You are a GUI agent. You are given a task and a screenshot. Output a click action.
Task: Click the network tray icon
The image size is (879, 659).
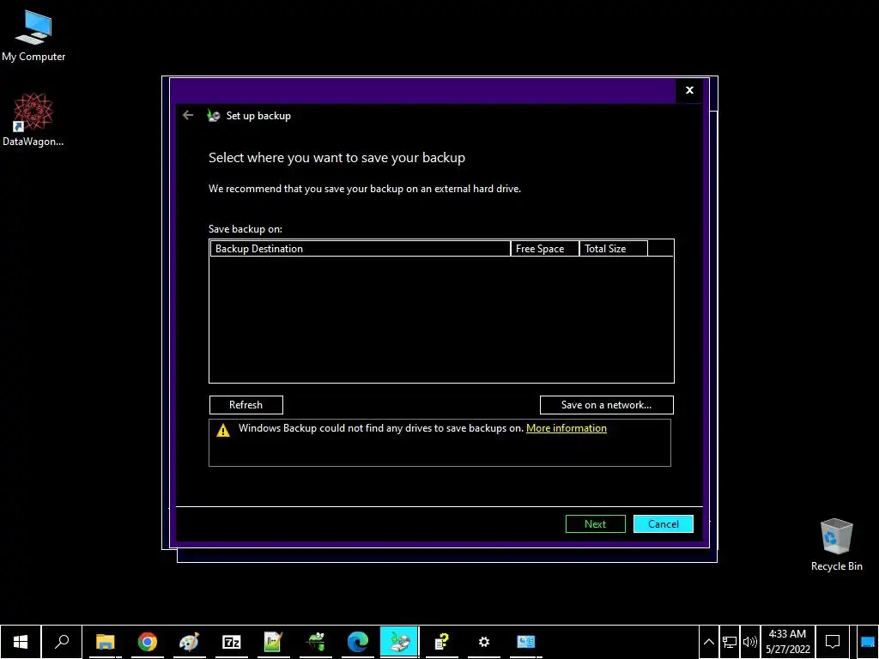click(x=730, y=642)
